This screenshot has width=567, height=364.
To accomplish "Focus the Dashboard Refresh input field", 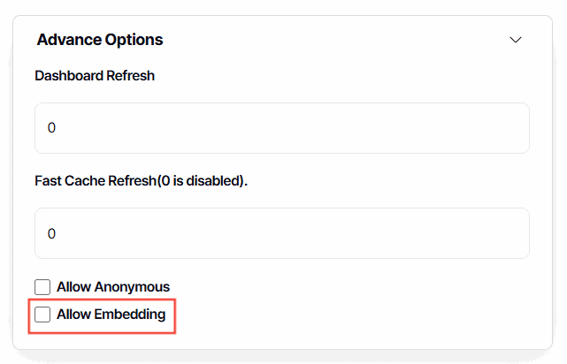I will [x=281, y=128].
